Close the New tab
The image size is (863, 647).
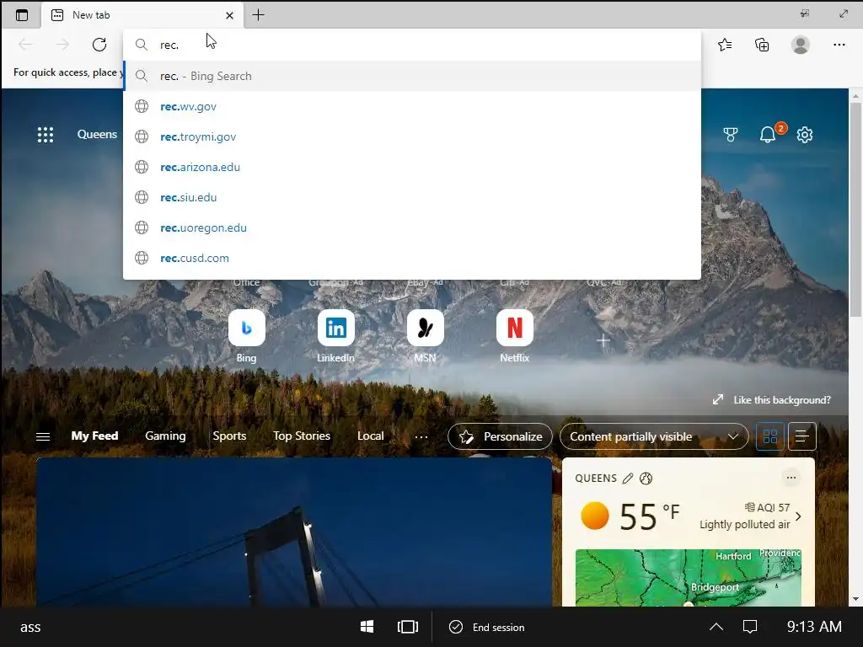pyautogui.click(x=229, y=15)
